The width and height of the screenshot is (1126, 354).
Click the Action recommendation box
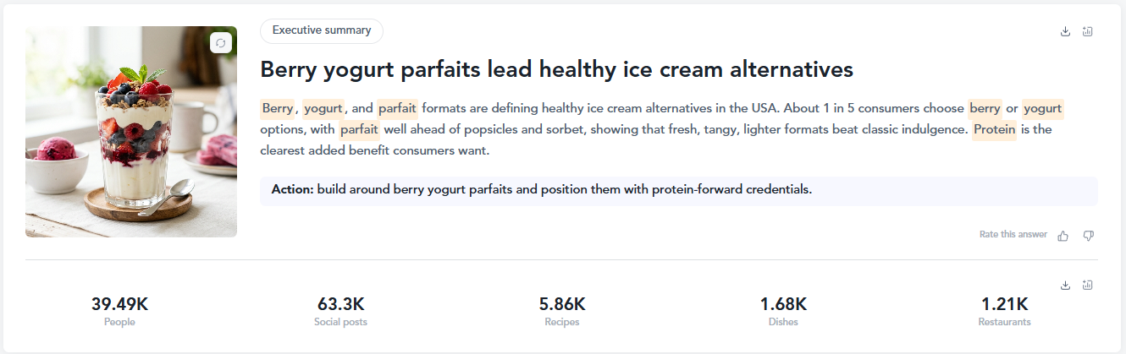679,190
